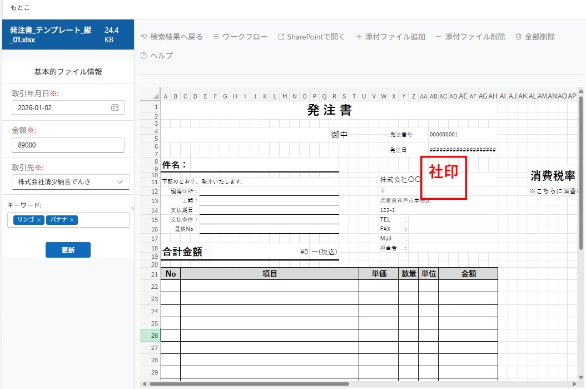Click the 添付ファイル削除 minus icon
586x389 pixels.
click(439, 37)
